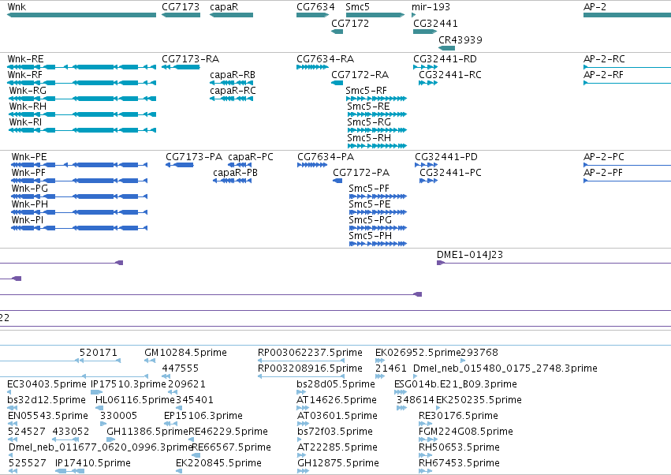
Task: Select the CG7634-RA transcript label
Action: [325, 59]
